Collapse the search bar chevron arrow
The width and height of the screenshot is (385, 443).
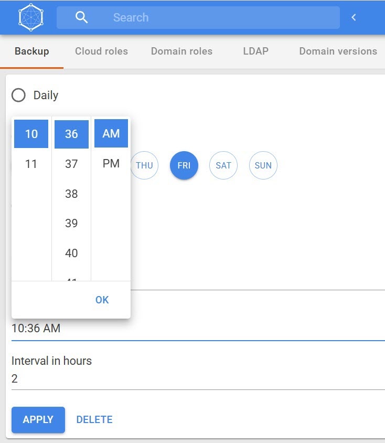point(354,17)
